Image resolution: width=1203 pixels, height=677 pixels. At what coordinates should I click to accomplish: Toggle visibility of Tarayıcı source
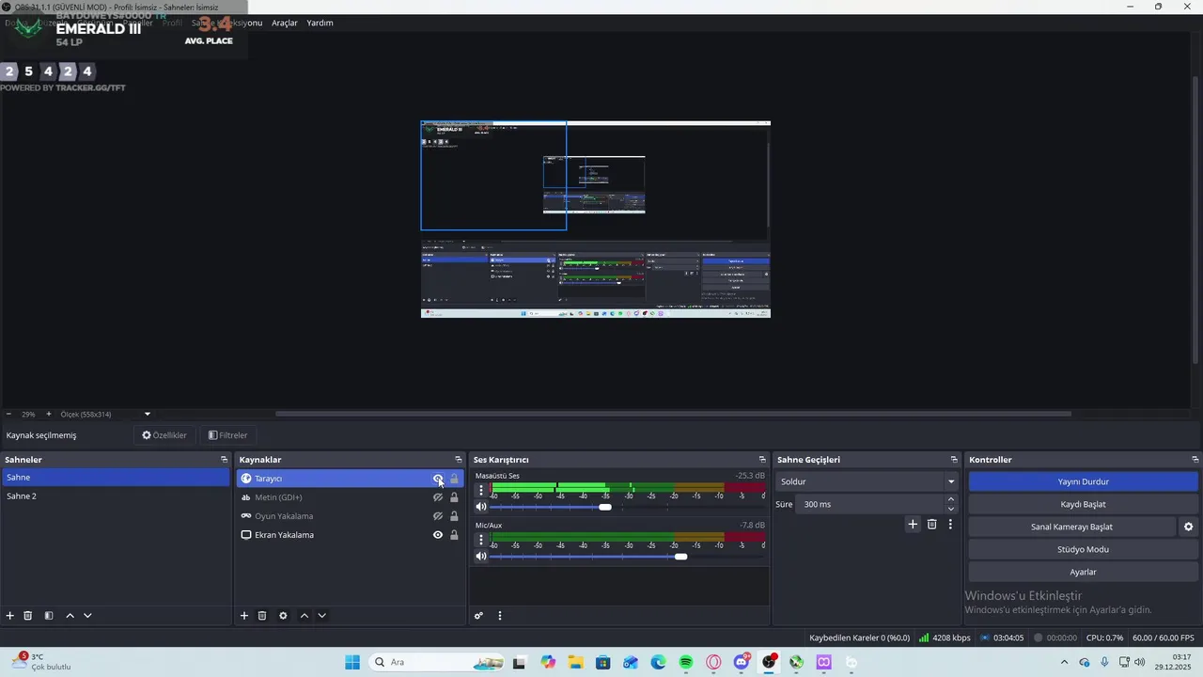pyautogui.click(x=437, y=479)
